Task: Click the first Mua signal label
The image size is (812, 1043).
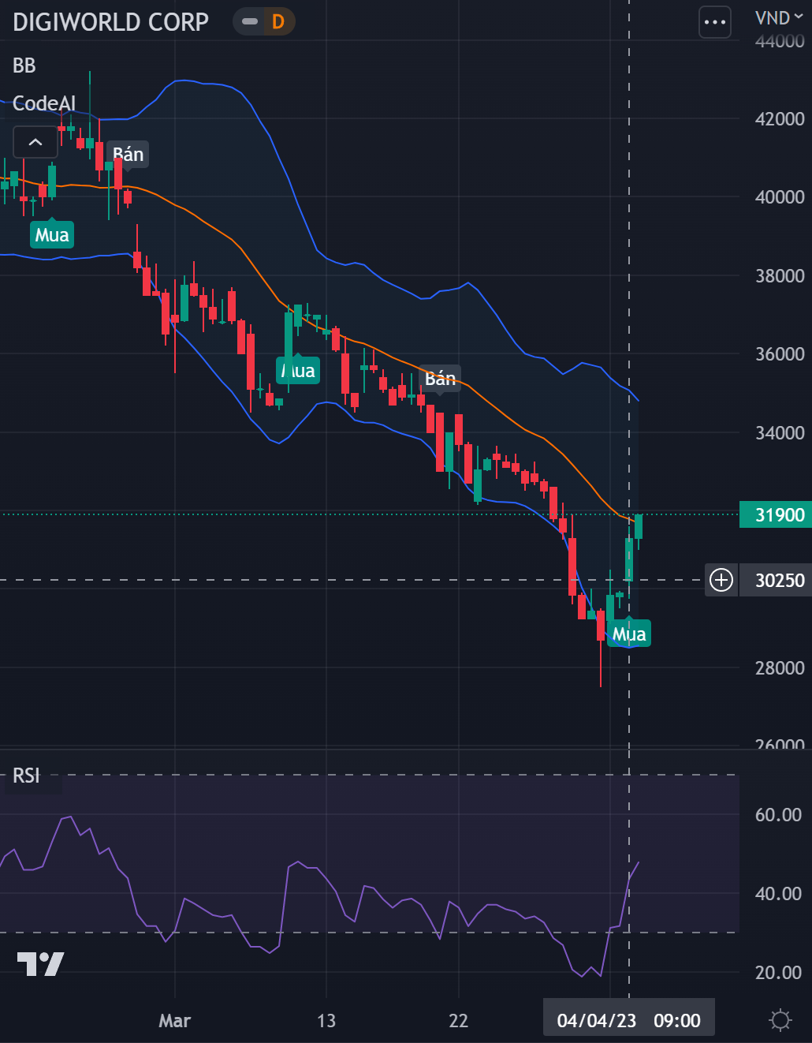Action: [x=52, y=234]
